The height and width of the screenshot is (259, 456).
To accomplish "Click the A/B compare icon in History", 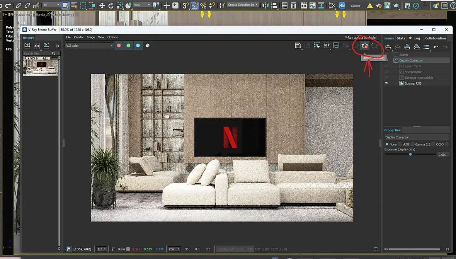I will (37, 46).
